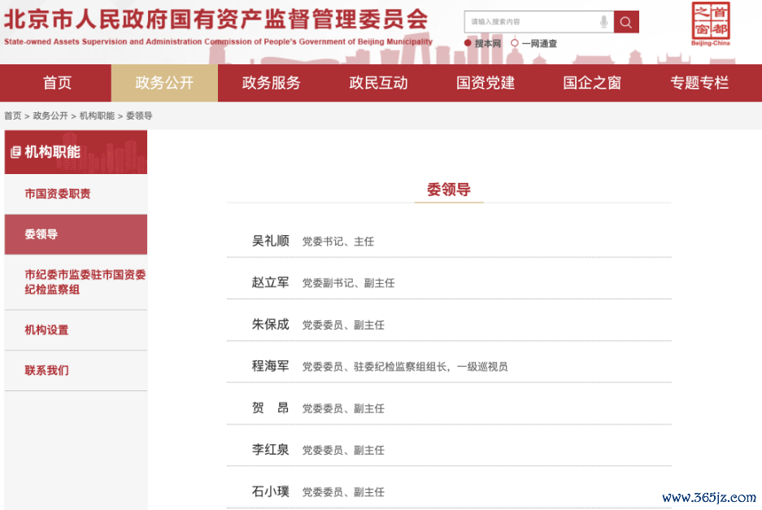
Task: Open leader profile for 吴礼顺
Action: 270,241
